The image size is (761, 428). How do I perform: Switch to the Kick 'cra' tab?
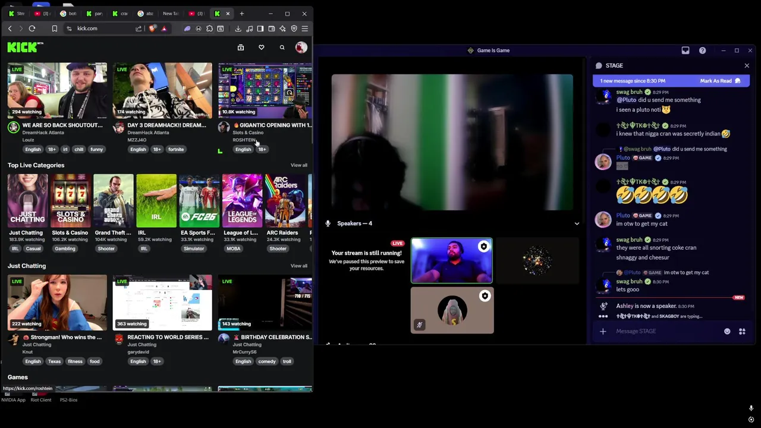[120, 14]
